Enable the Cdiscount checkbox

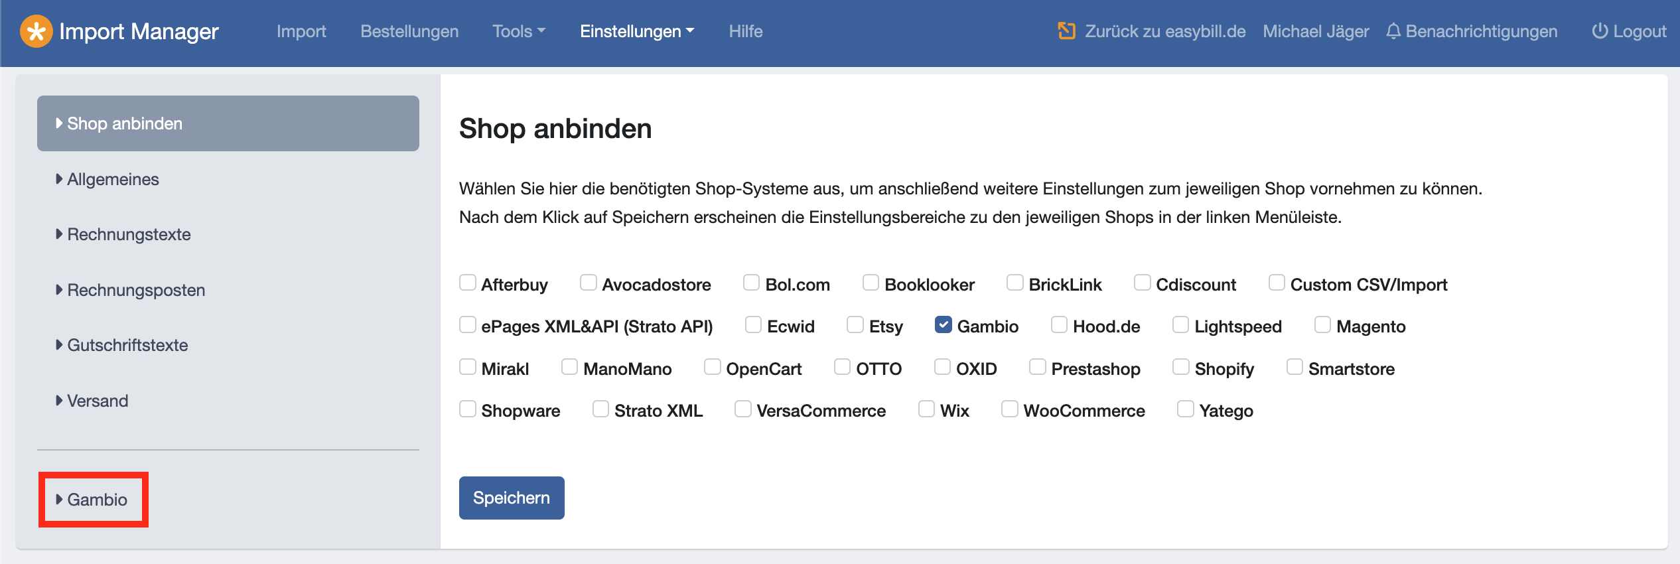click(x=1143, y=283)
